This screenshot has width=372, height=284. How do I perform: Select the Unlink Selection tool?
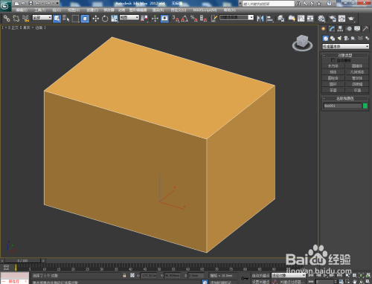point(16,19)
